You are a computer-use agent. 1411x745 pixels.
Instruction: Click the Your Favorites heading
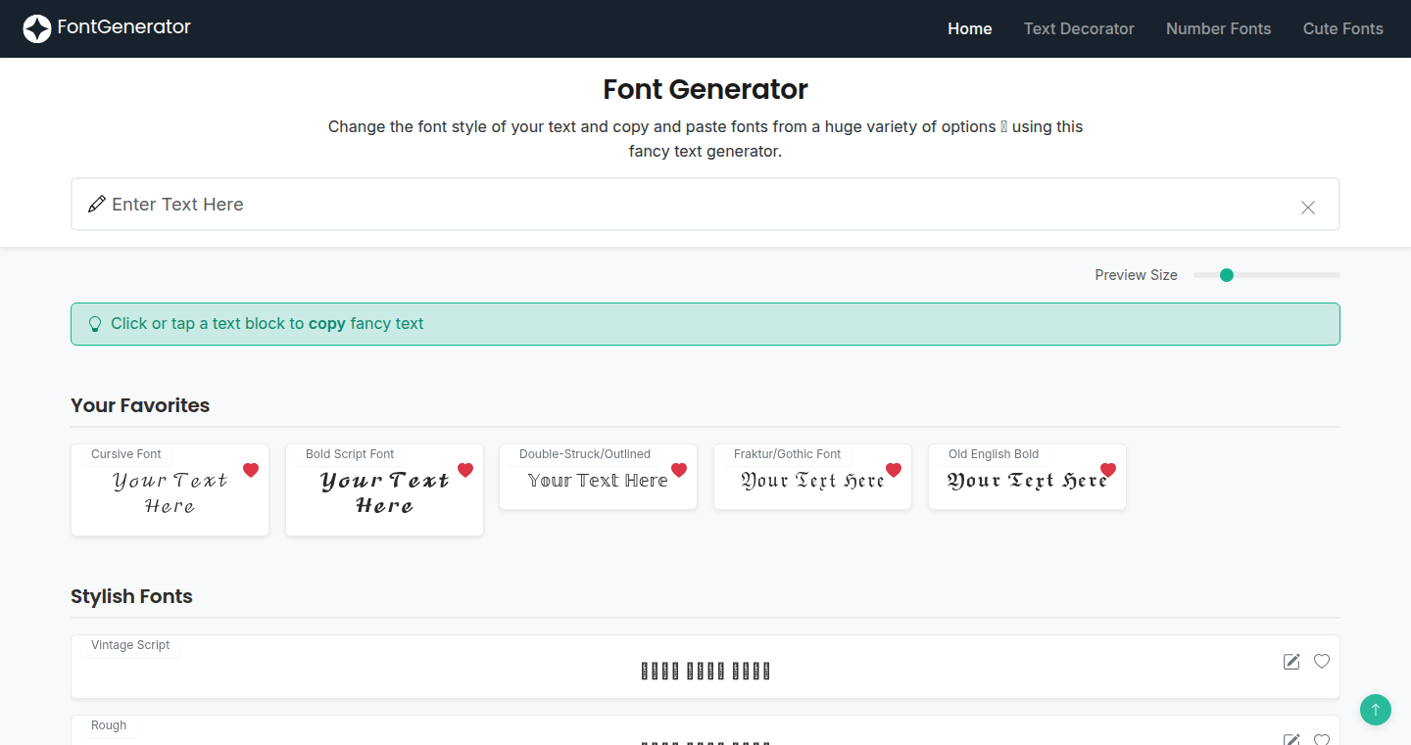(140, 405)
